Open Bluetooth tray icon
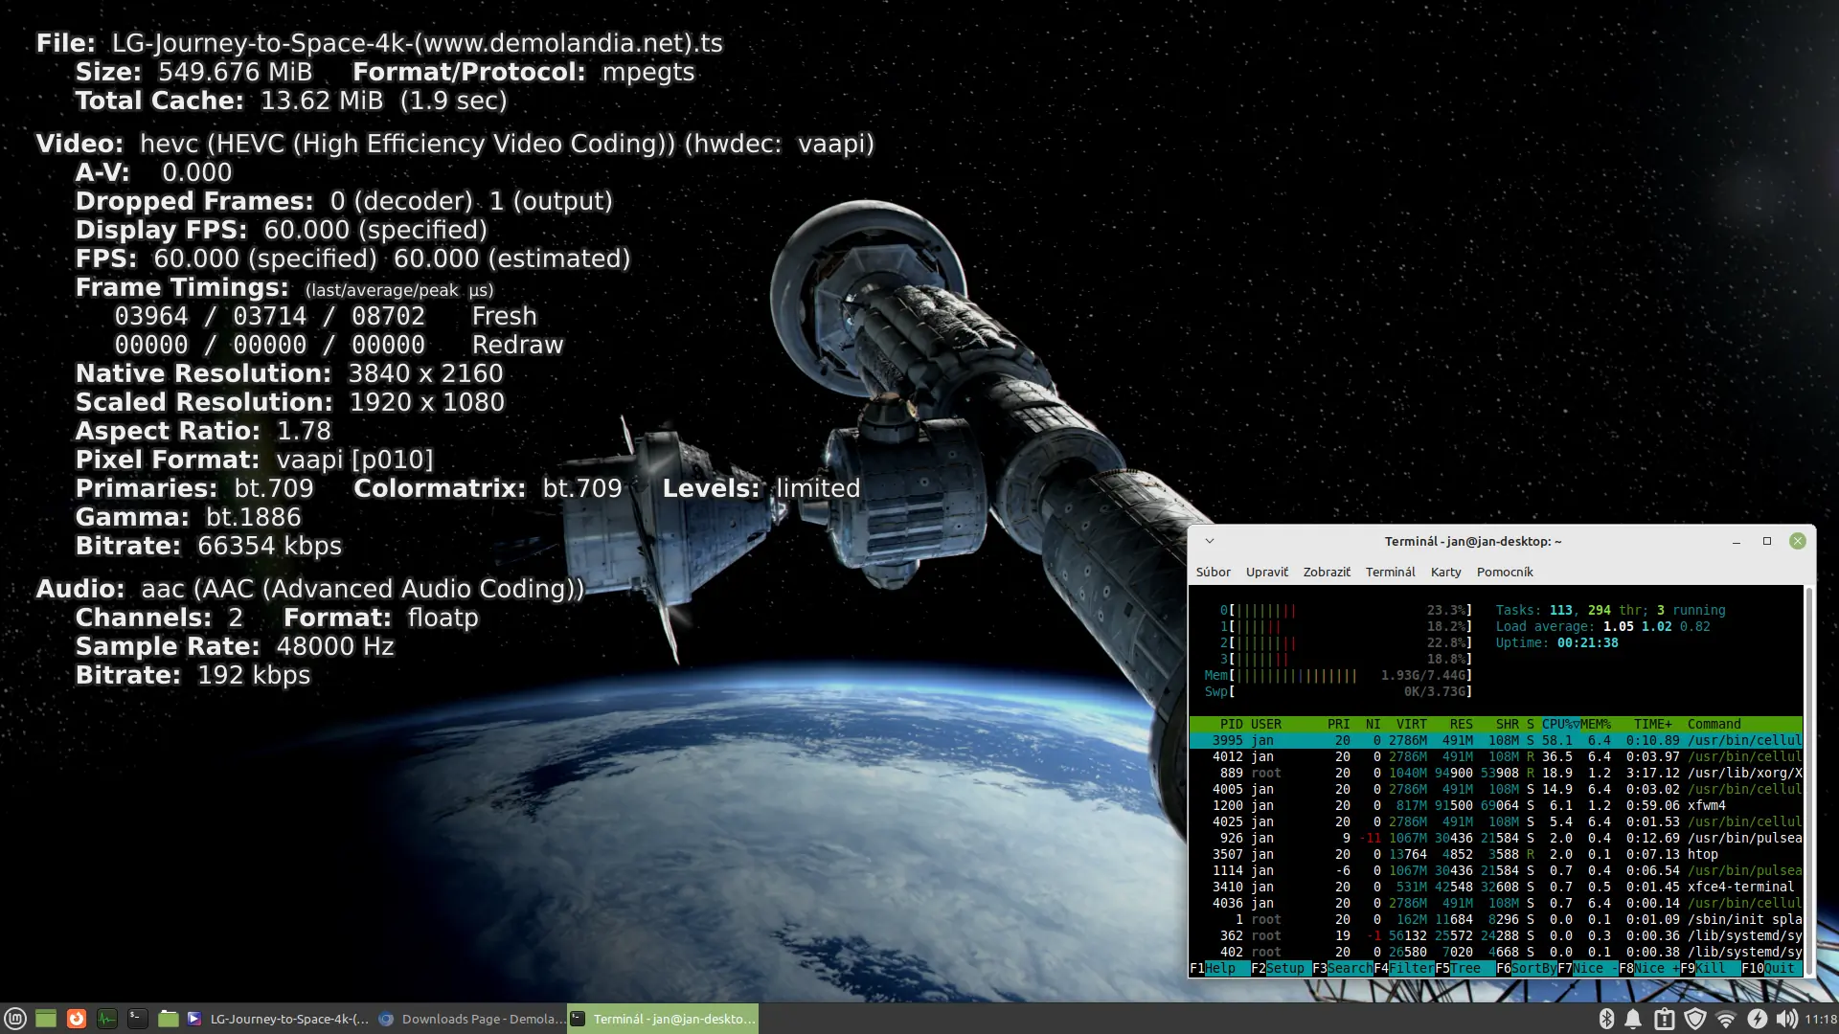Image resolution: width=1839 pixels, height=1034 pixels. tap(1606, 1019)
